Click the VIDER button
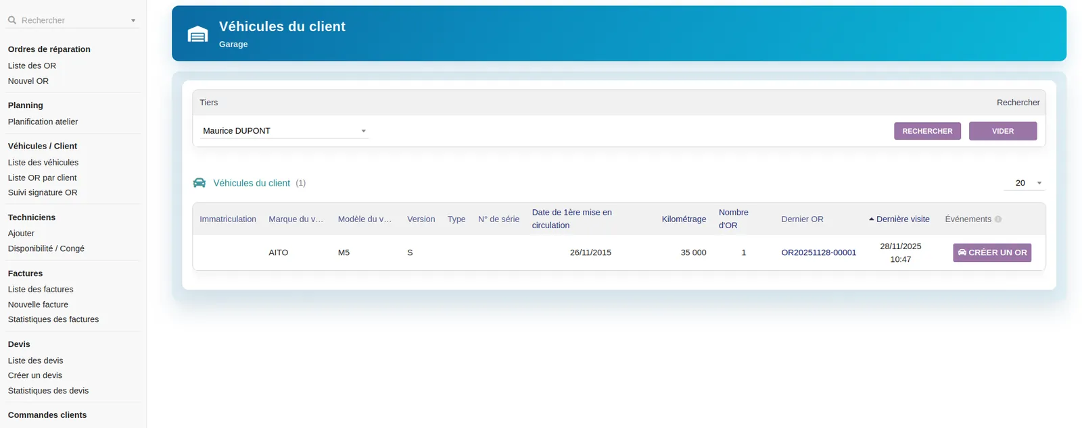The width and height of the screenshot is (1082, 428). [x=1003, y=131]
